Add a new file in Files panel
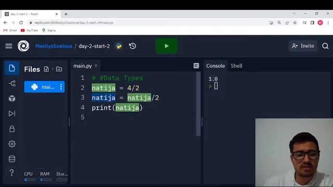This screenshot has width=333, height=187. click(46, 69)
